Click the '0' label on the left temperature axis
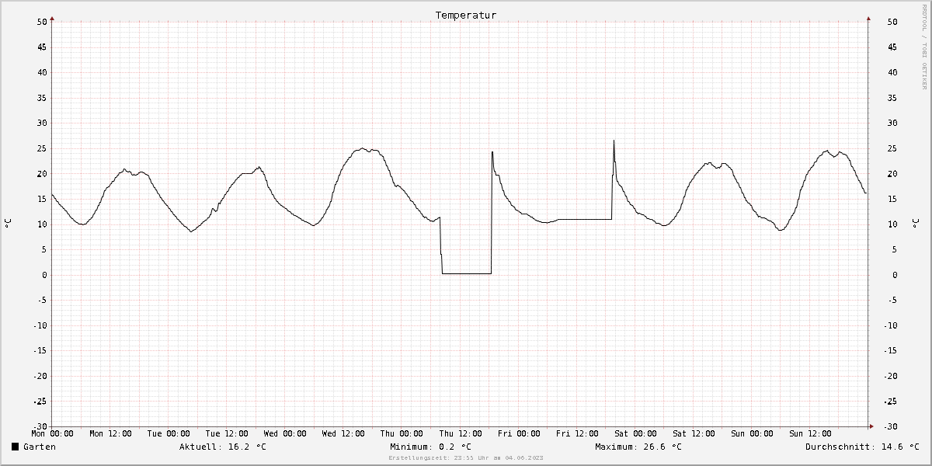This screenshot has width=932, height=466. 44,275
